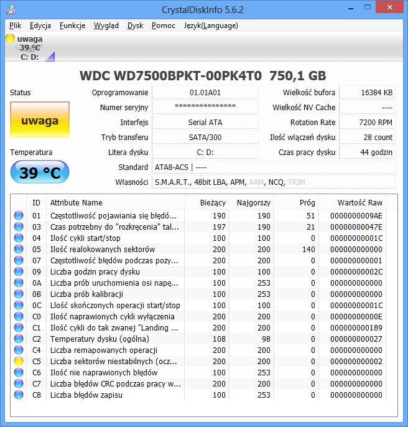Click the blue status icon for attribute C7

point(19,383)
